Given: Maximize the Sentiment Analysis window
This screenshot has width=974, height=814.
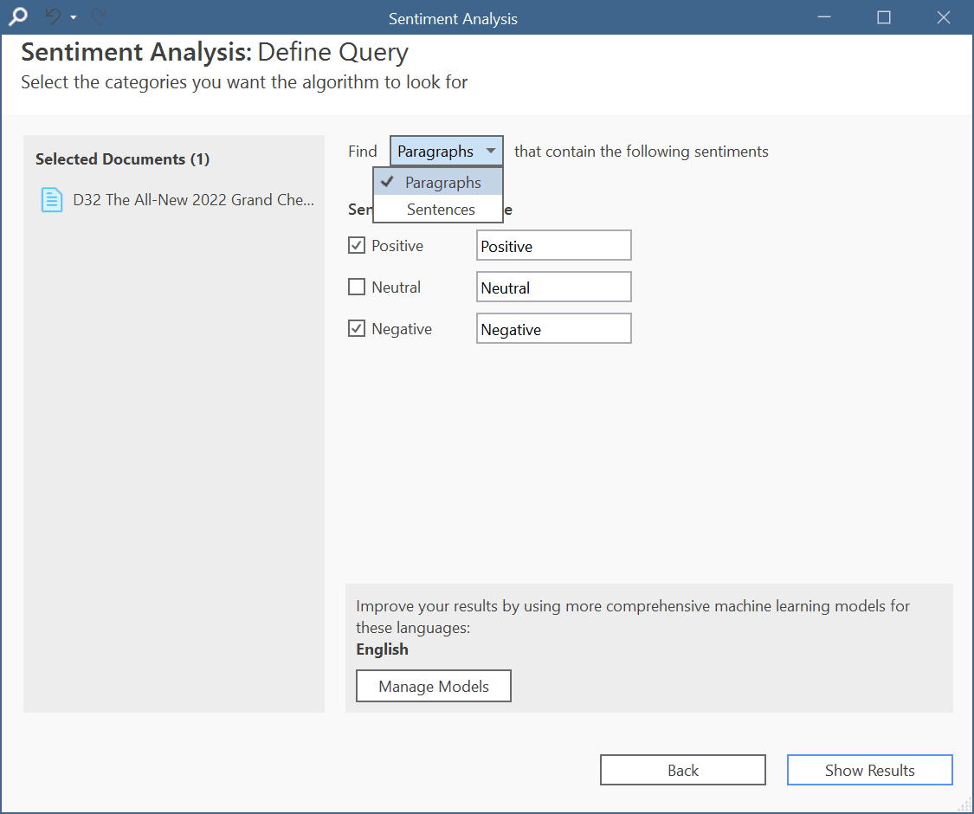Looking at the screenshot, I should (884, 17).
